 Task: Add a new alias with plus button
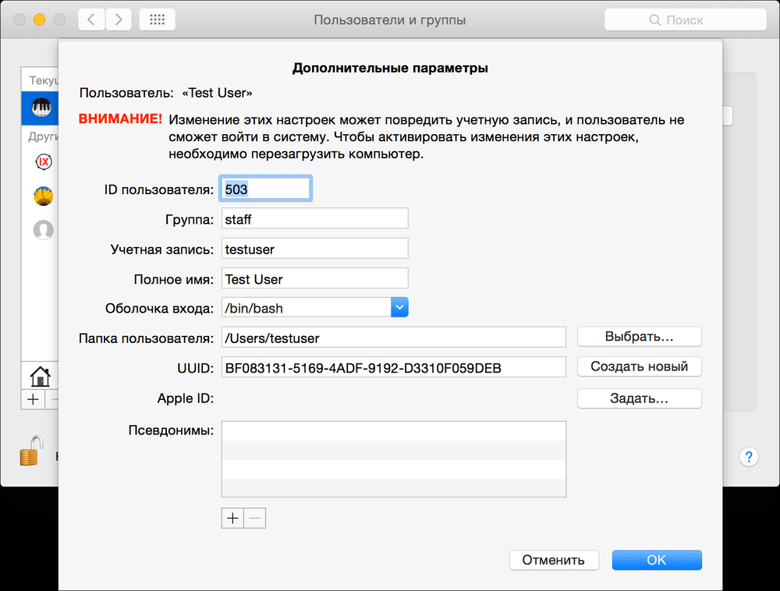[232, 518]
